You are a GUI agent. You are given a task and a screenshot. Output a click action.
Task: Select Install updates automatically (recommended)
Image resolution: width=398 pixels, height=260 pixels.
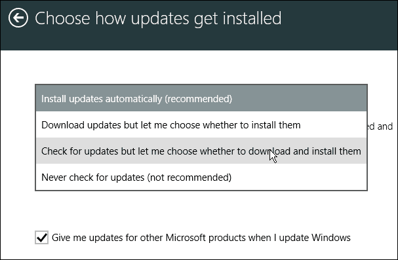coord(201,98)
